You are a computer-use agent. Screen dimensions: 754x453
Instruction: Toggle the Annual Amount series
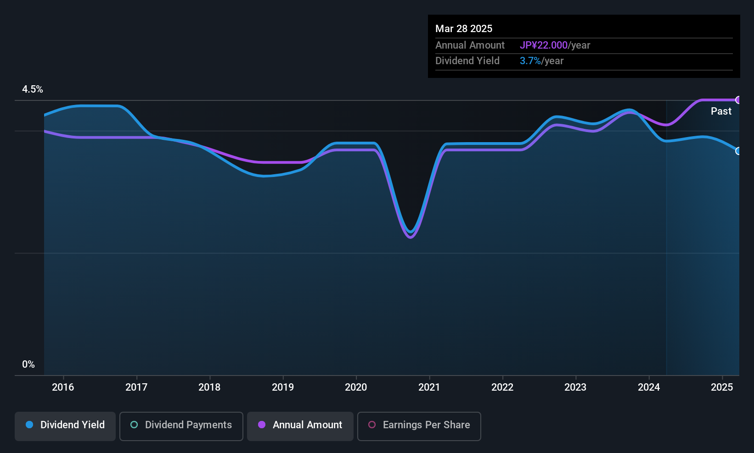pyautogui.click(x=300, y=426)
